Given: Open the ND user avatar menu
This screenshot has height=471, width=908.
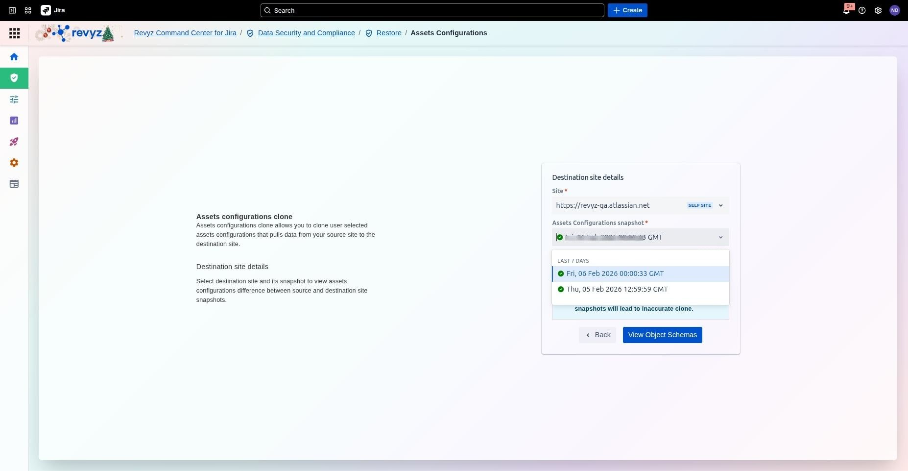Looking at the screenshot, I should pos(894,10).
